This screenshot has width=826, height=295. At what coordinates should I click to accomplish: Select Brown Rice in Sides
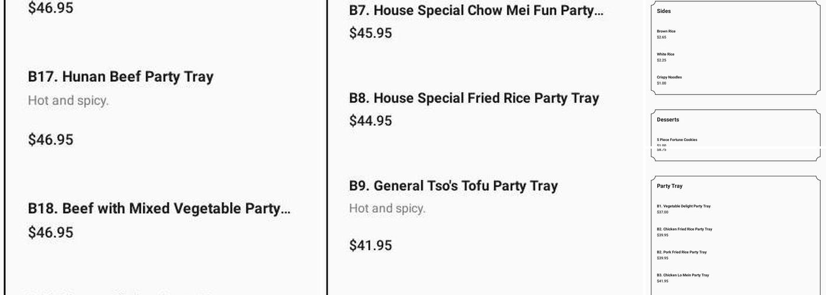[x=666, y=31]
